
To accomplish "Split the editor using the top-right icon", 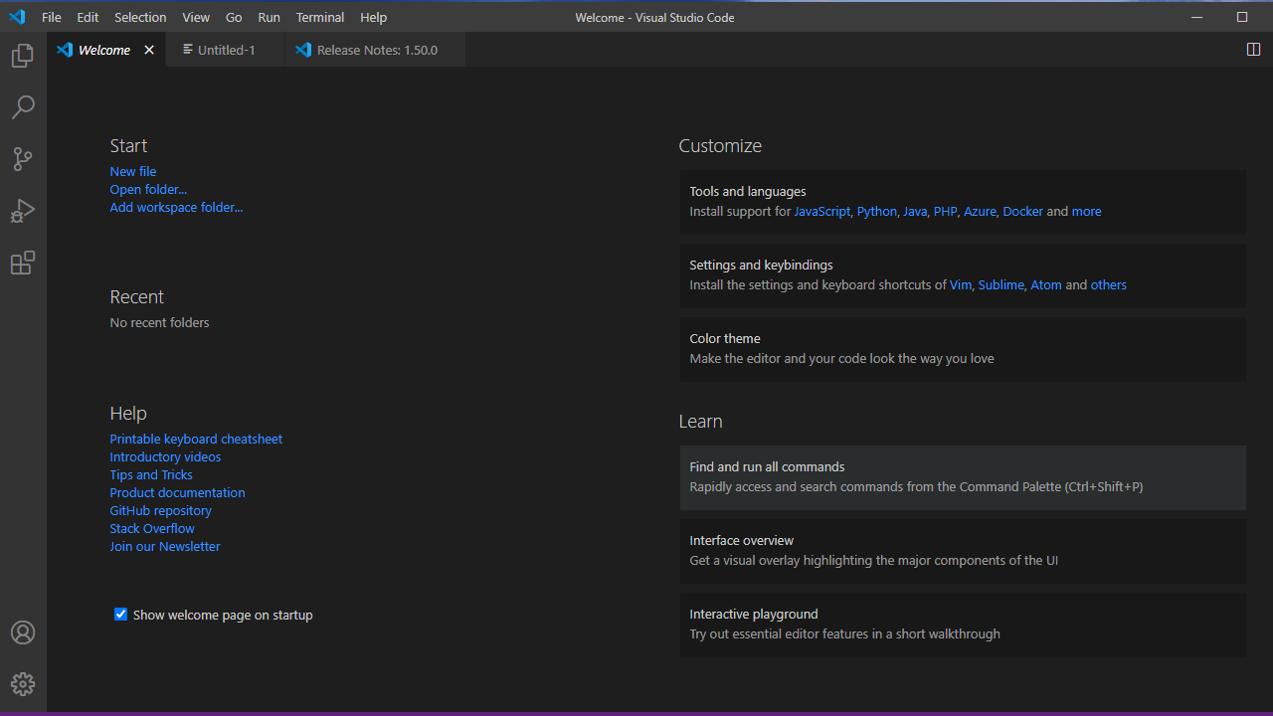I will (x=1253, y=49).
